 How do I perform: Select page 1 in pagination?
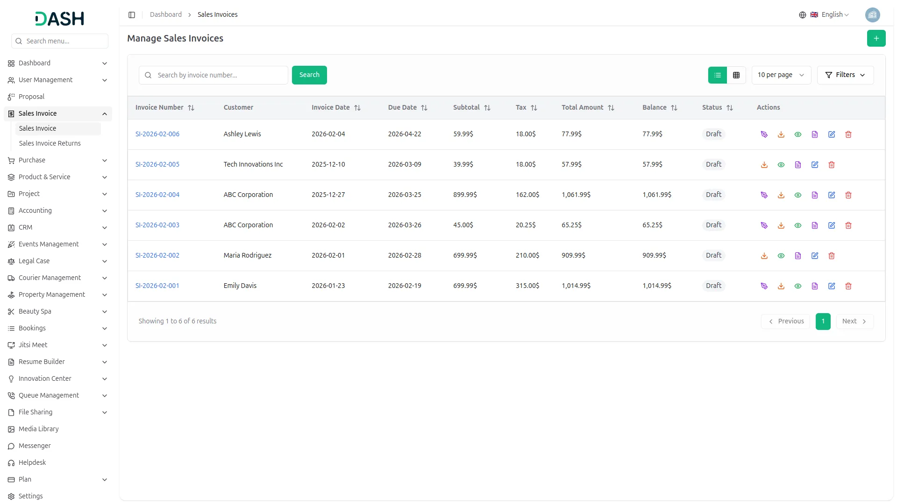click(x=823, y=321)
